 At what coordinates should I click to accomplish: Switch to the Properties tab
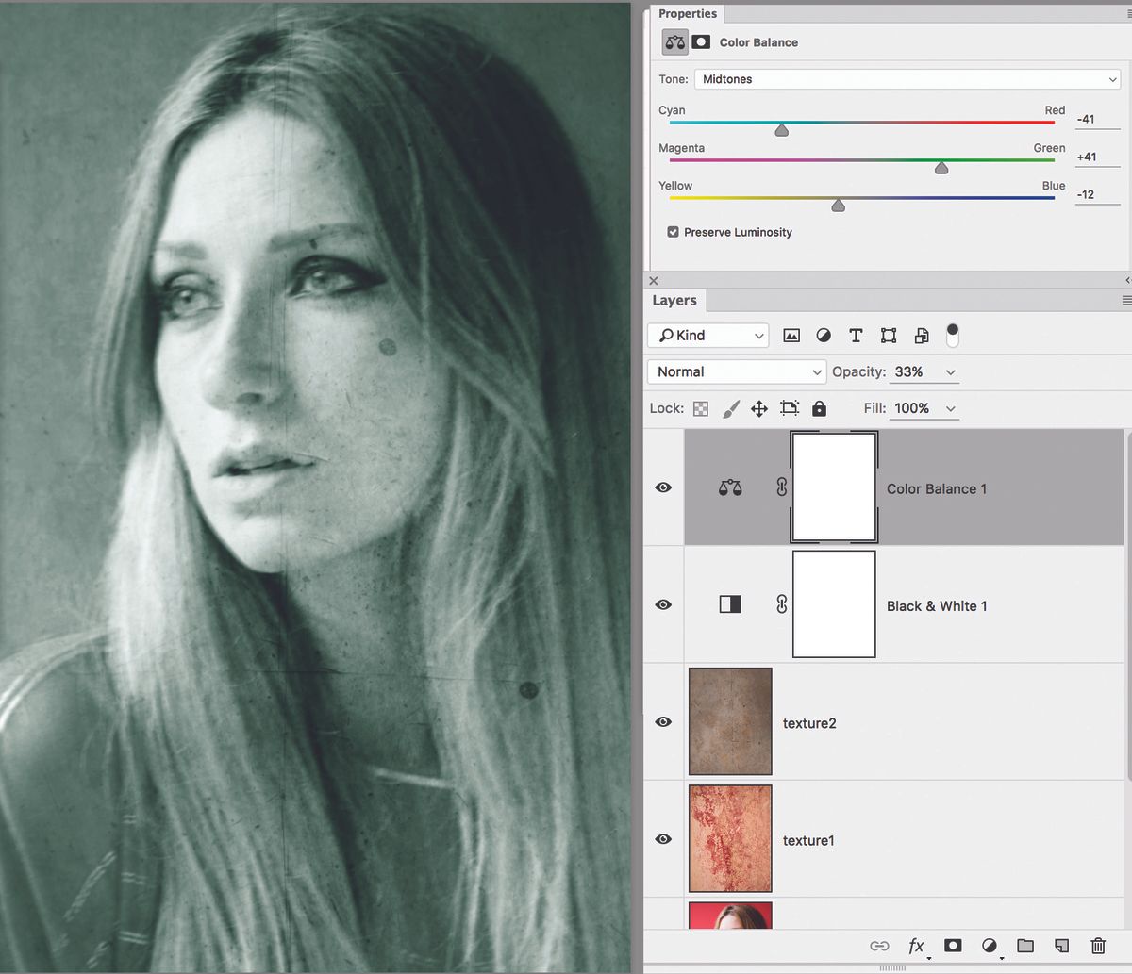tap(687, 13)
